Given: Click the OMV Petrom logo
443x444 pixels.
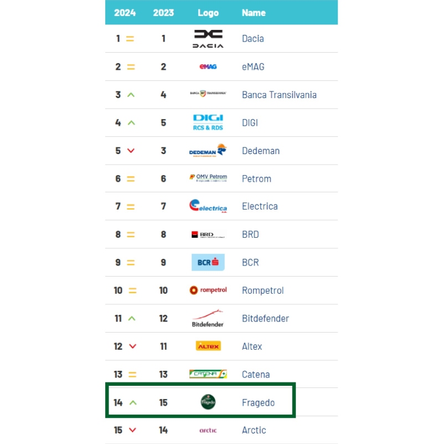Looking at the screenshot, I should pyautogui.click(x=208, y=178).
